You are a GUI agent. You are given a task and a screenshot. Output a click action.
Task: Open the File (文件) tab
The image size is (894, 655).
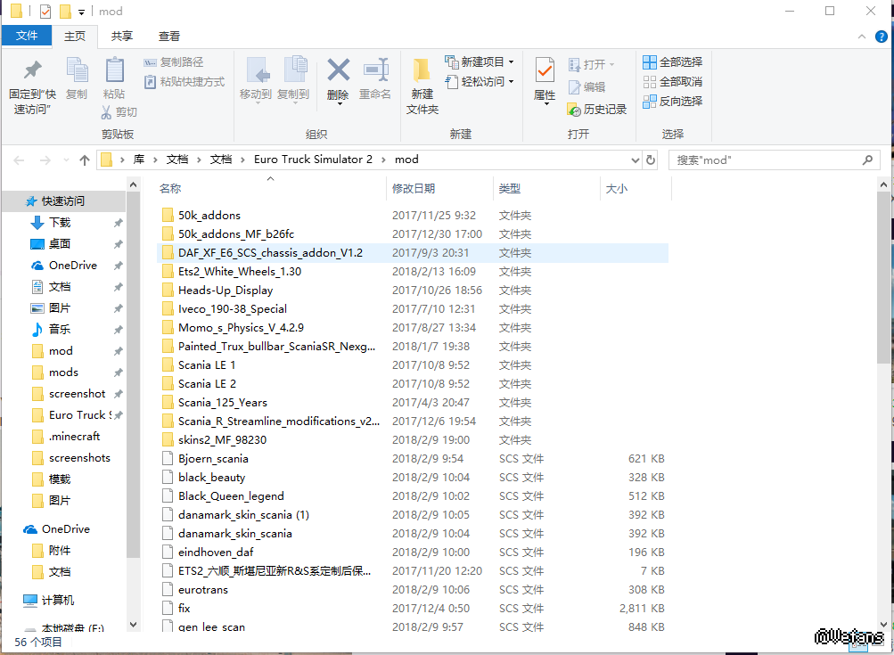pos(27,36)
